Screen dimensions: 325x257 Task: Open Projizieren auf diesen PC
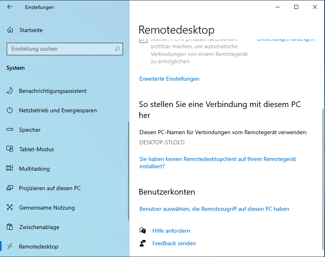pos(49,188)
